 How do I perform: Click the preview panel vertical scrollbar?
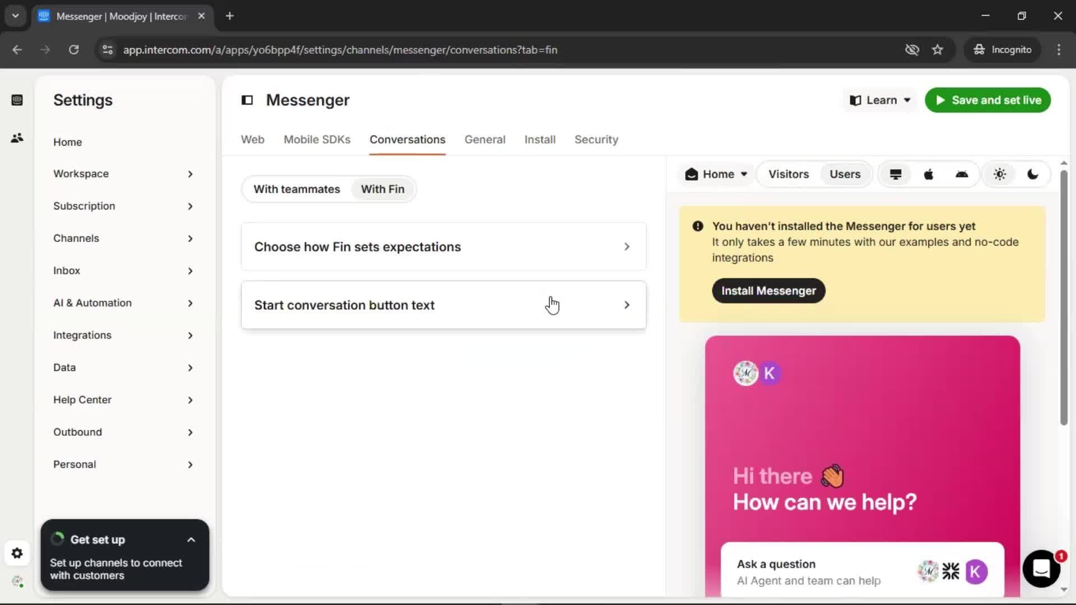point(1064,297)
